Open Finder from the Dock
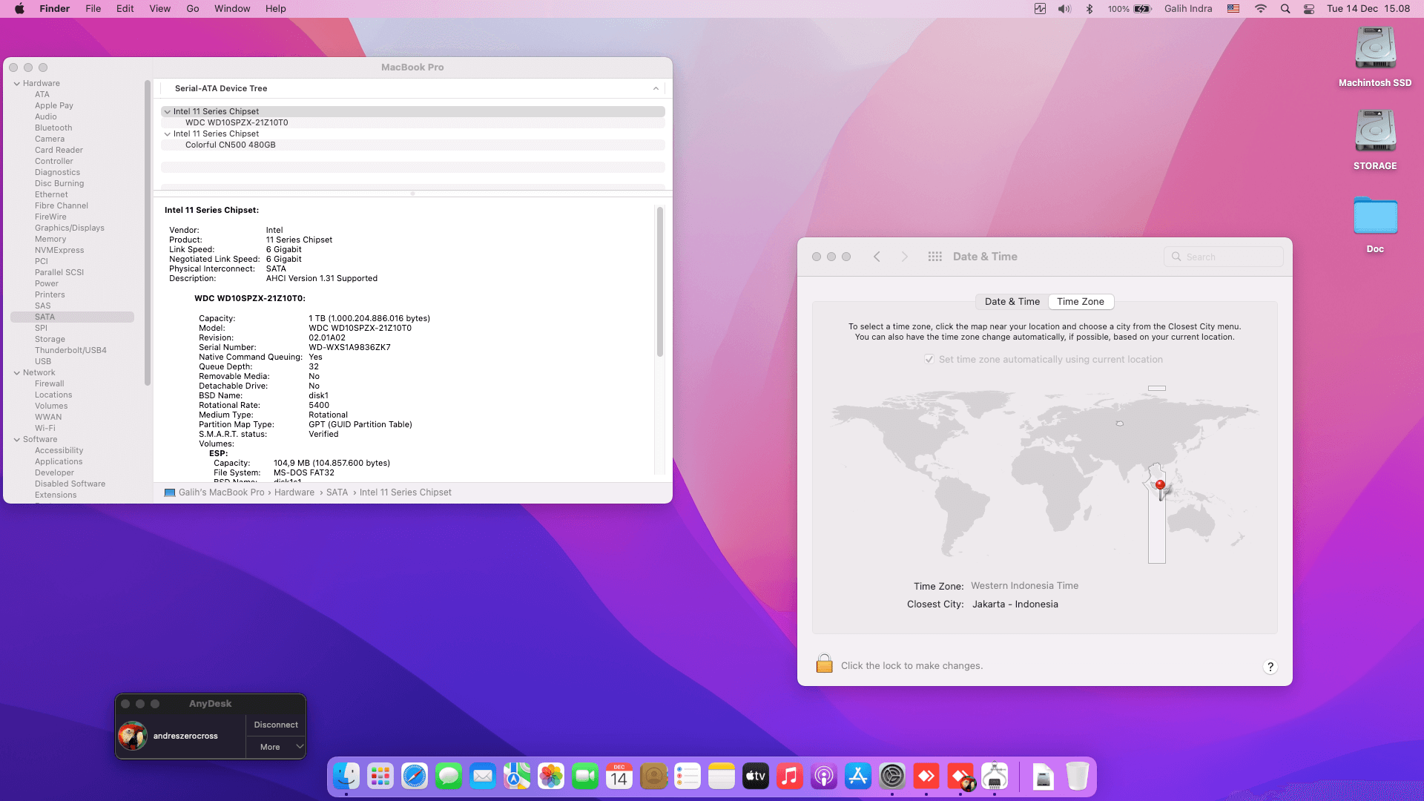1424x801 pixels. [x=346, y=777]
